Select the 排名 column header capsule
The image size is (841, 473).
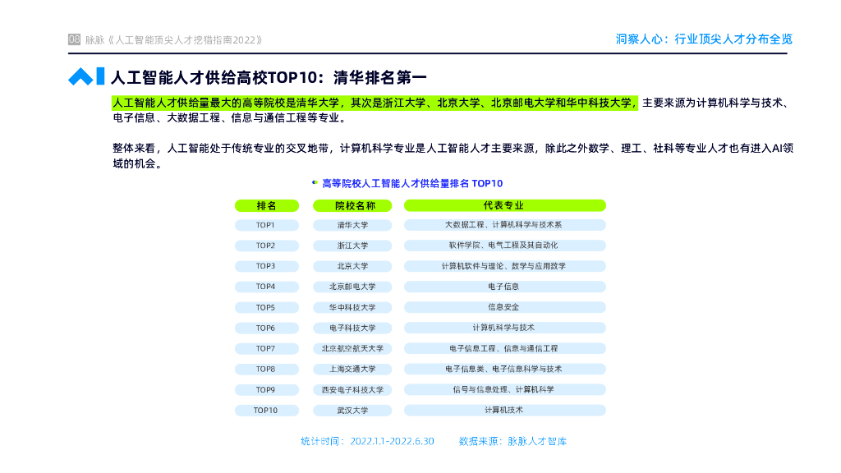pos(267,204)
